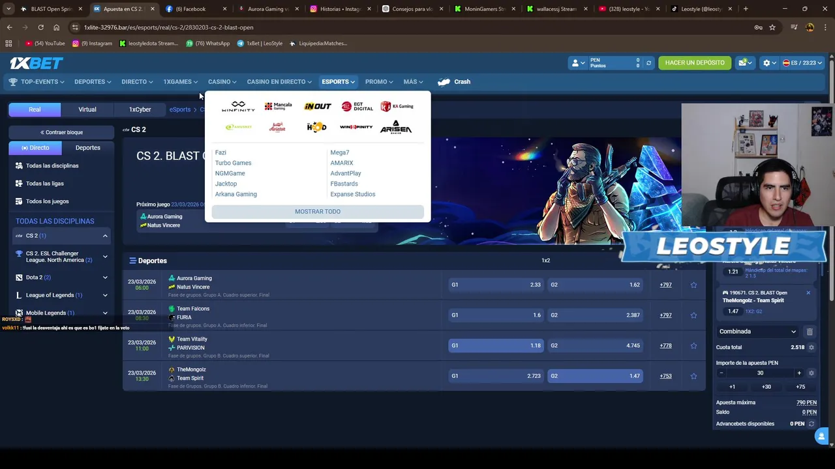The image size is (835, 469).
Task: Add +30 to bet amount
Action: click(x=766, y=387)
